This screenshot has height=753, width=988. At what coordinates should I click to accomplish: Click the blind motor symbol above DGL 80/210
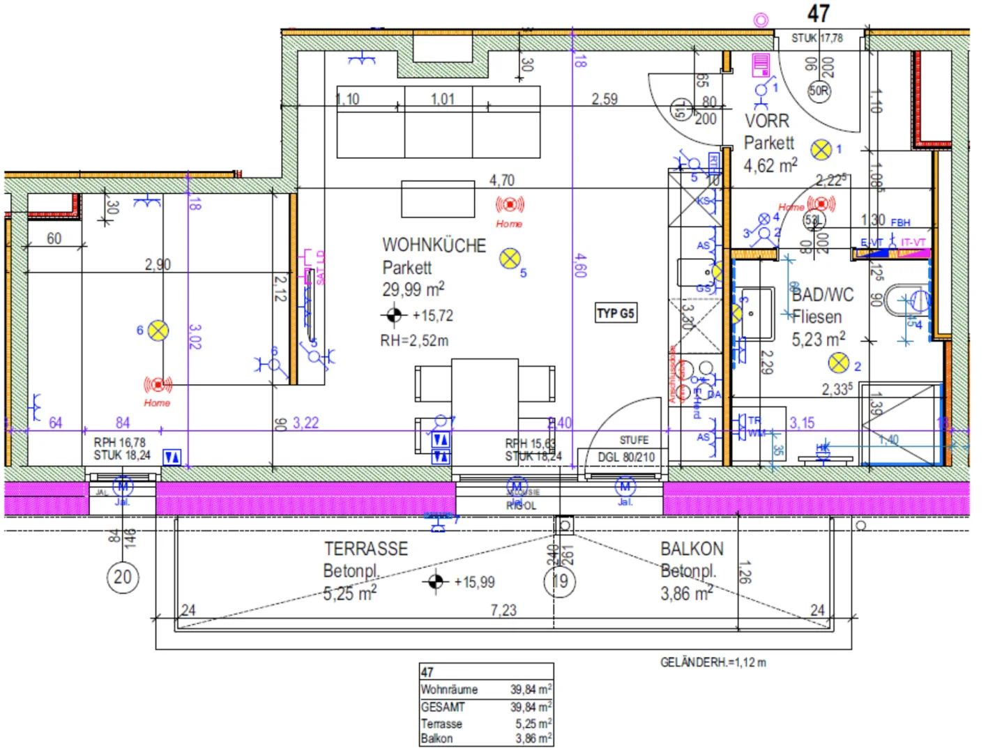(x=624, y=487)
